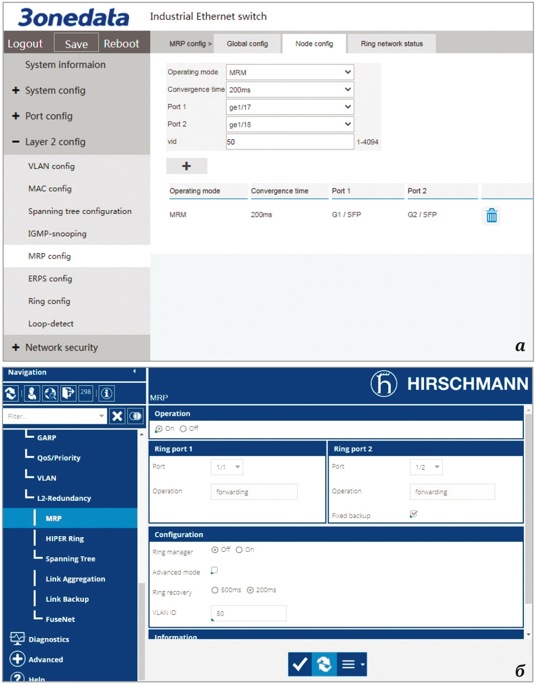Click into the VLAN ID field
The height and width of the screenshot is (685, 535).
point(248,614)
